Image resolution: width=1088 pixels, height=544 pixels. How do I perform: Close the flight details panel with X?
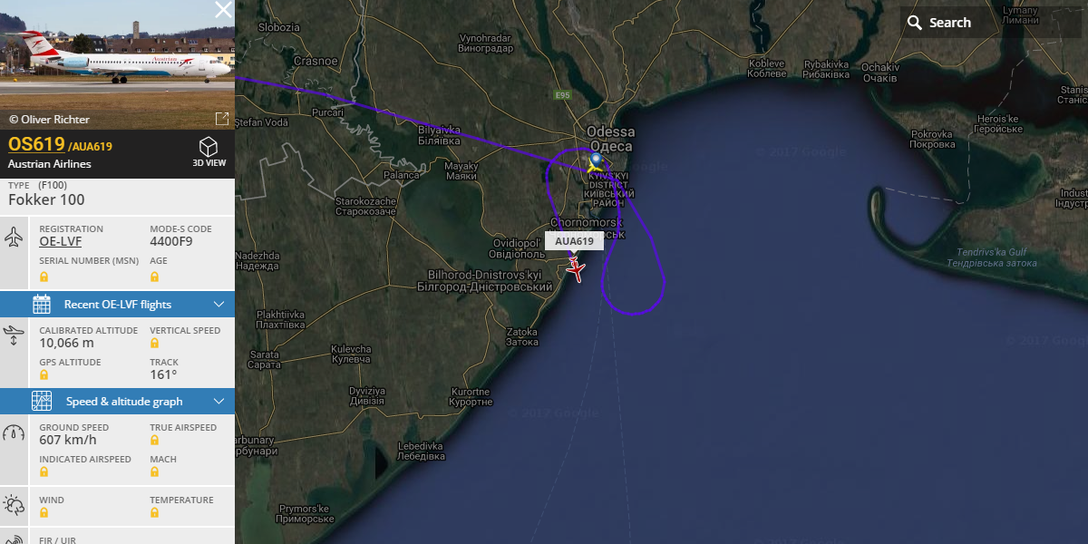tap(223, 10)
